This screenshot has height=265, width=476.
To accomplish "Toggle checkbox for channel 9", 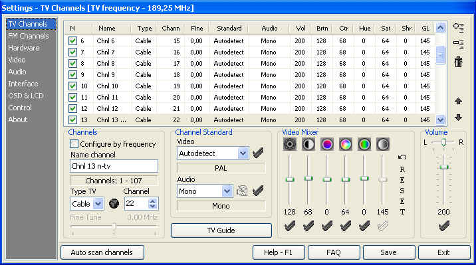I will [x=72, y=74].
